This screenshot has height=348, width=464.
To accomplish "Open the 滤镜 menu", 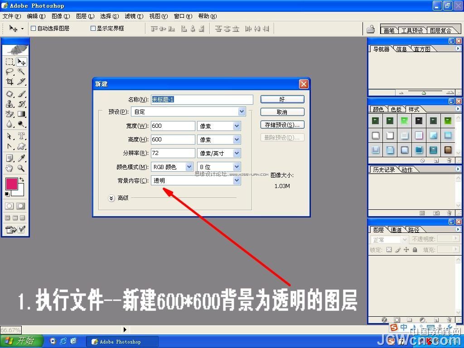I will pyautogui.click(x=134, y=16).
